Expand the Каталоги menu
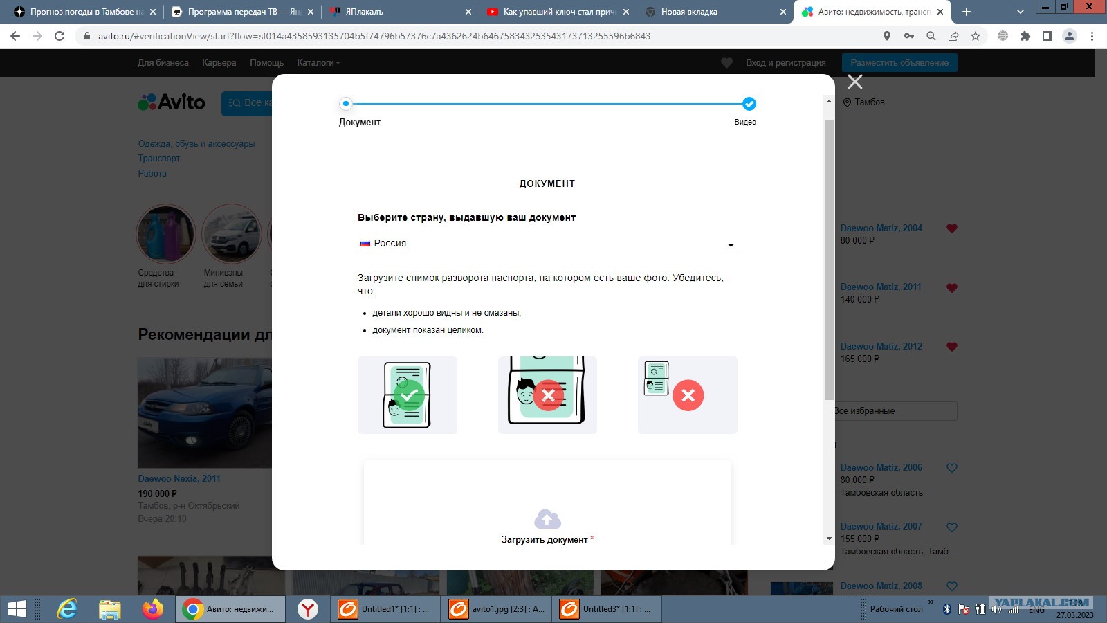The width and height of the screenshot is (1107, 623). coord(318,63)
